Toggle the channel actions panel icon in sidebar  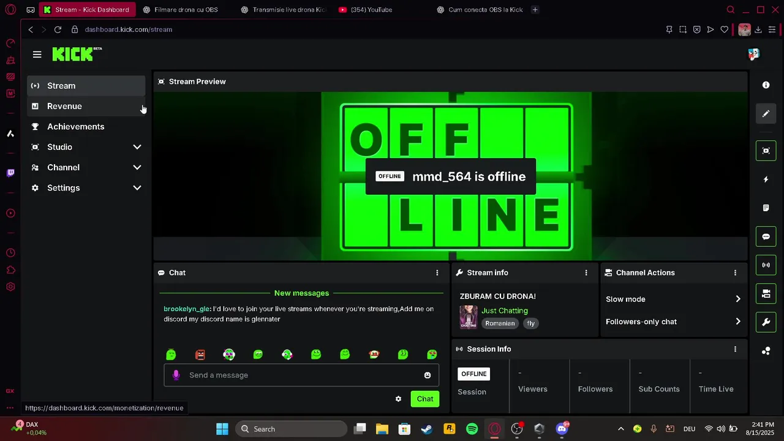(766, 293)
